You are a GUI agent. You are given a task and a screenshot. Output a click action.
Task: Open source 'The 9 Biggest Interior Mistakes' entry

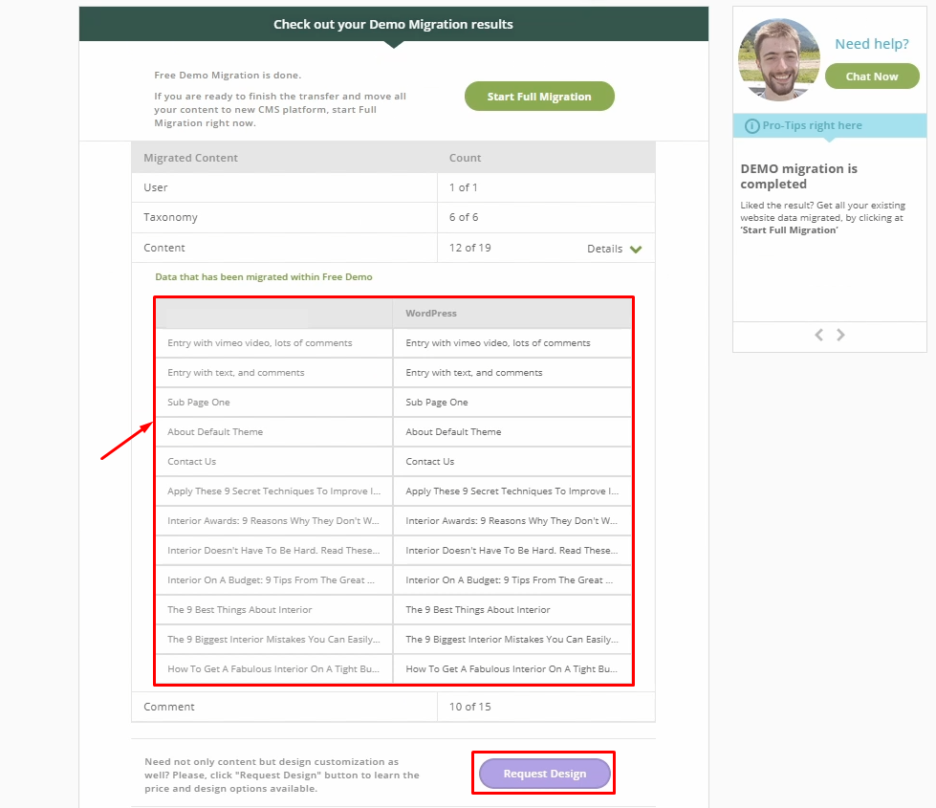tap(273, 640)
